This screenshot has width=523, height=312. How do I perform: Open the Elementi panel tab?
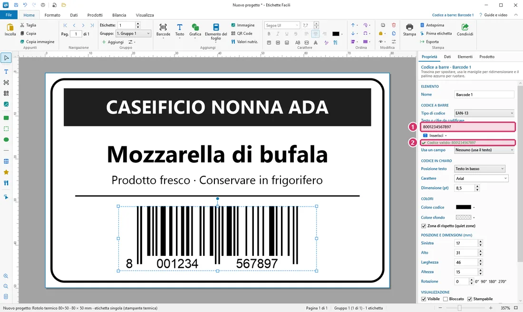(x=465, y=57)
